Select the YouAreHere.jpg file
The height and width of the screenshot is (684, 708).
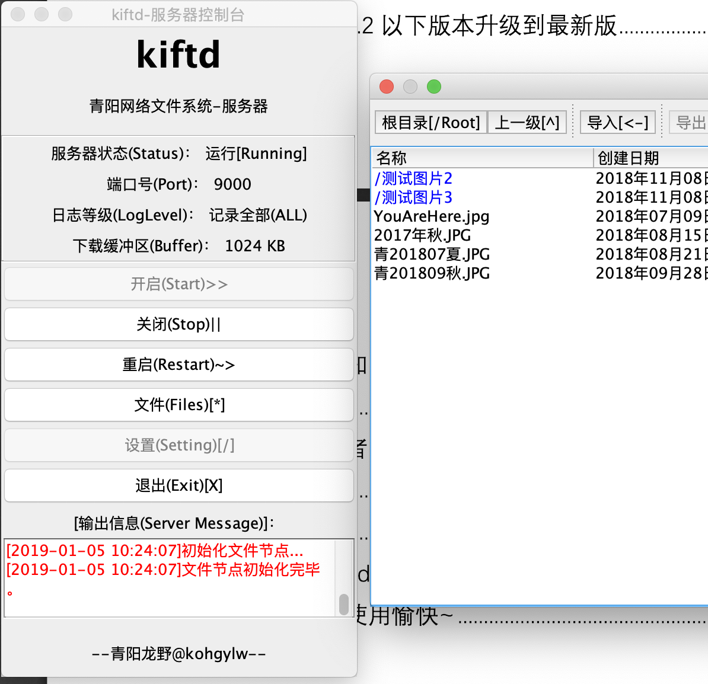coord(431,216)
